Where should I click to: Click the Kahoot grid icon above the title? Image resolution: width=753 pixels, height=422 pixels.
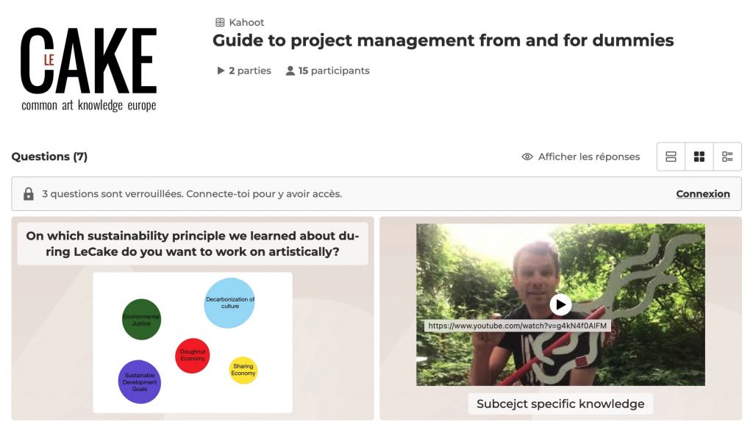220,22
